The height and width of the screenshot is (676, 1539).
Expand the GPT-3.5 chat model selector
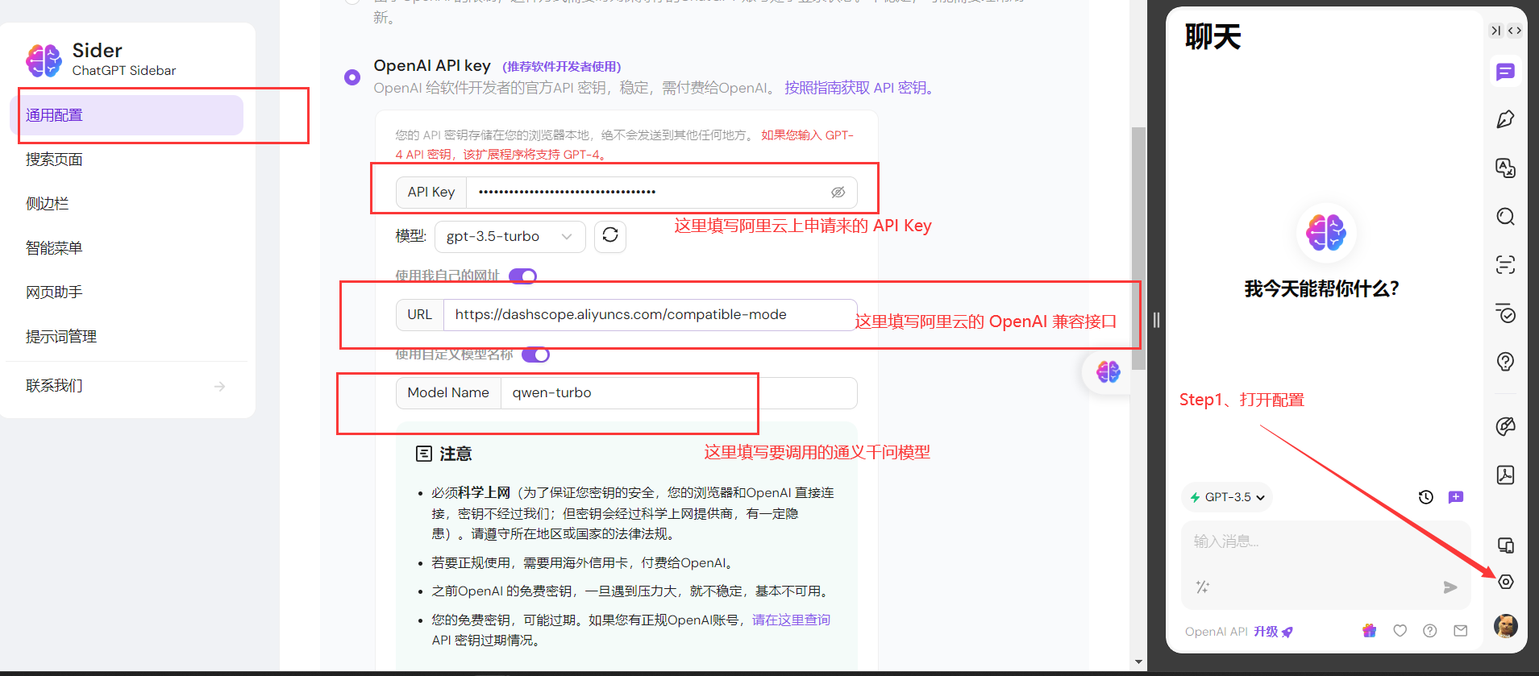pyautogui.click(x=1227, y=497)
